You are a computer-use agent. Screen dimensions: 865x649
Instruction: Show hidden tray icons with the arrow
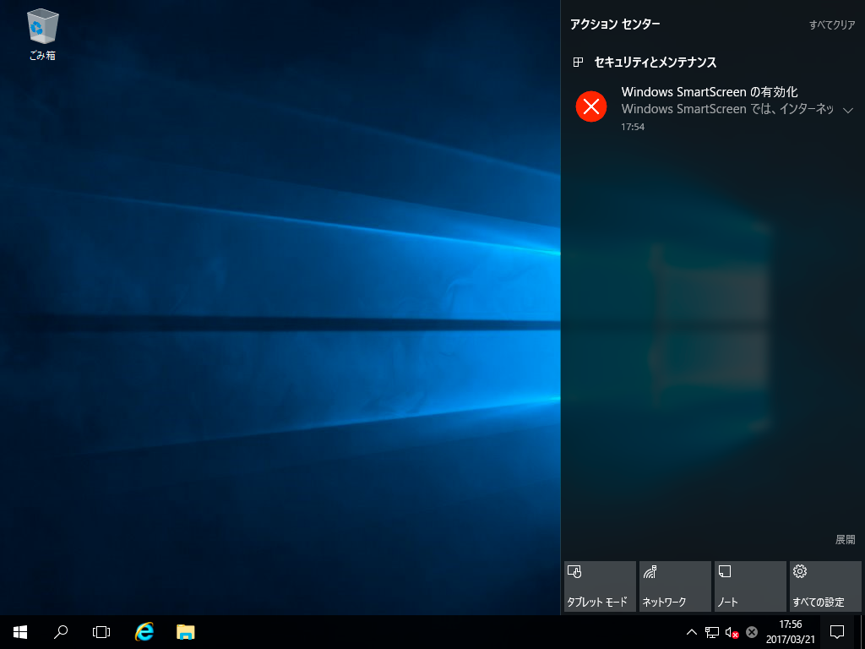[692, 632]
